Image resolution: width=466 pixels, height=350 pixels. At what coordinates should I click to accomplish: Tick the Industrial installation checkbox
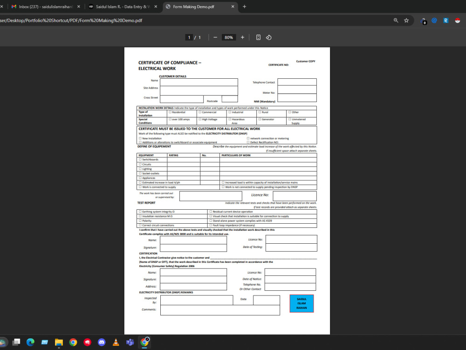tap(230, 112)
